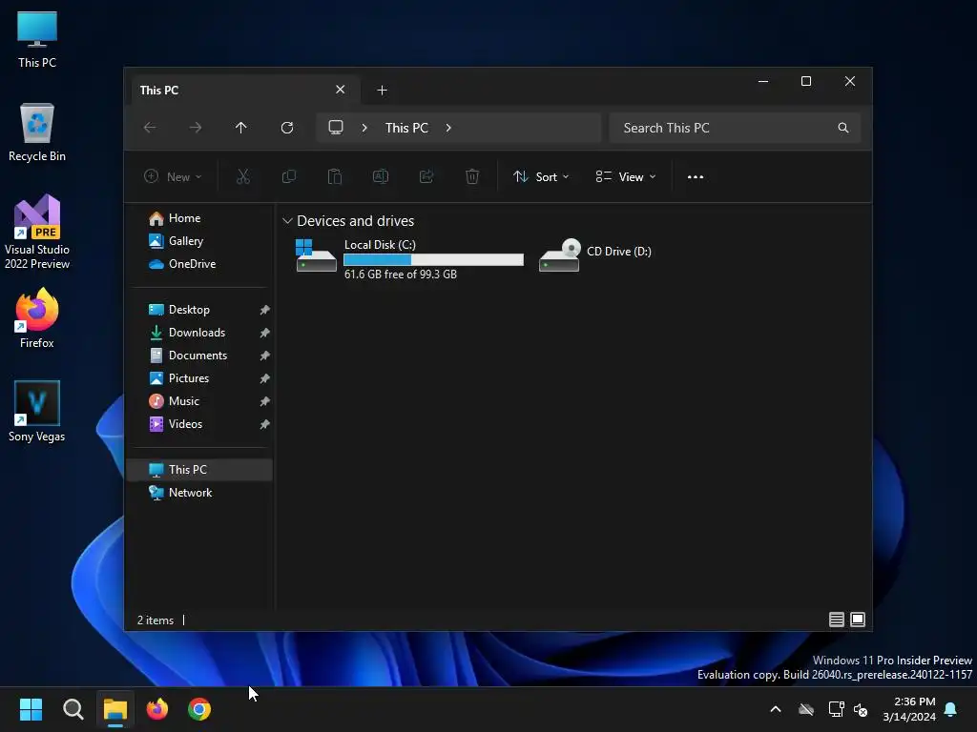Open the Sort dropdown
Image resolution: width=977 pixels, height=732 pixels.
point(541,176)
